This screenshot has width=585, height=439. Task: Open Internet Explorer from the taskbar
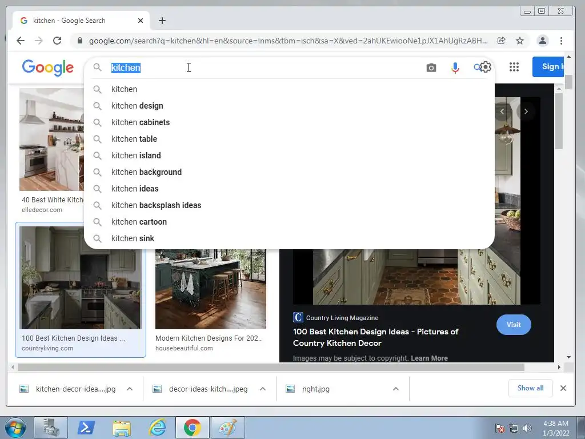pyautogui.click(x=157, y=428)
